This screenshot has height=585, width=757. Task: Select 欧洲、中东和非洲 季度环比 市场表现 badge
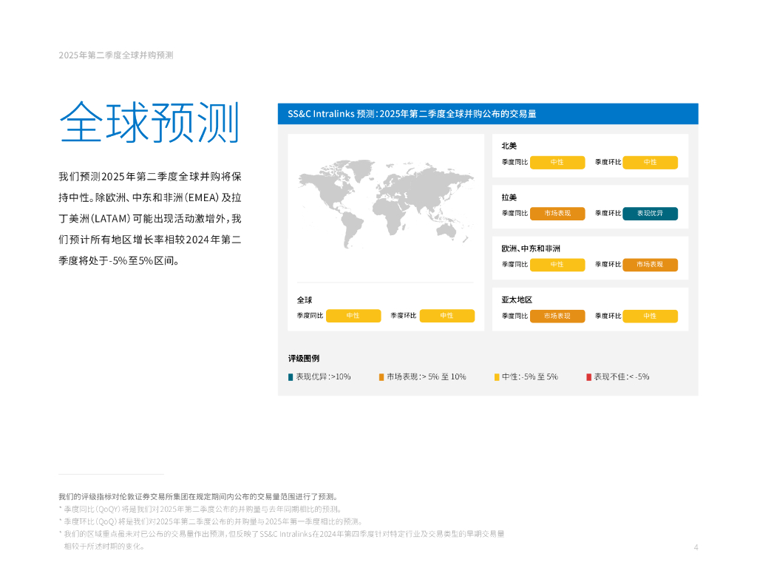(x=650, y=264)
